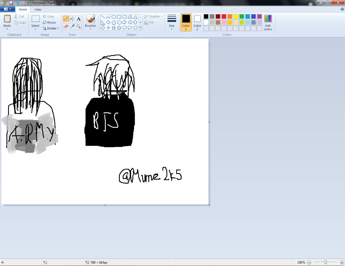Viewport: 345px width, 266px height.
Task: Open the Select dropdown arrow
Action: coord(35,29)
